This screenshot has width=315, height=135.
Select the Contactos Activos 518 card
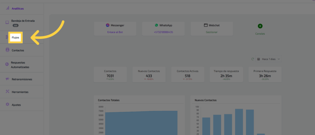(x=187, y=74)
